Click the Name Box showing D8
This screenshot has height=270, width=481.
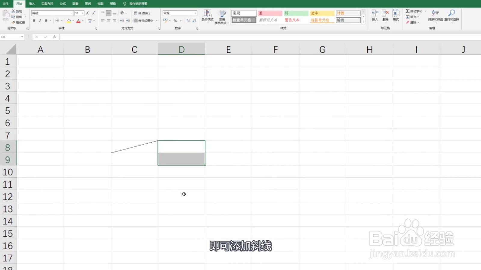pos(12,37)
